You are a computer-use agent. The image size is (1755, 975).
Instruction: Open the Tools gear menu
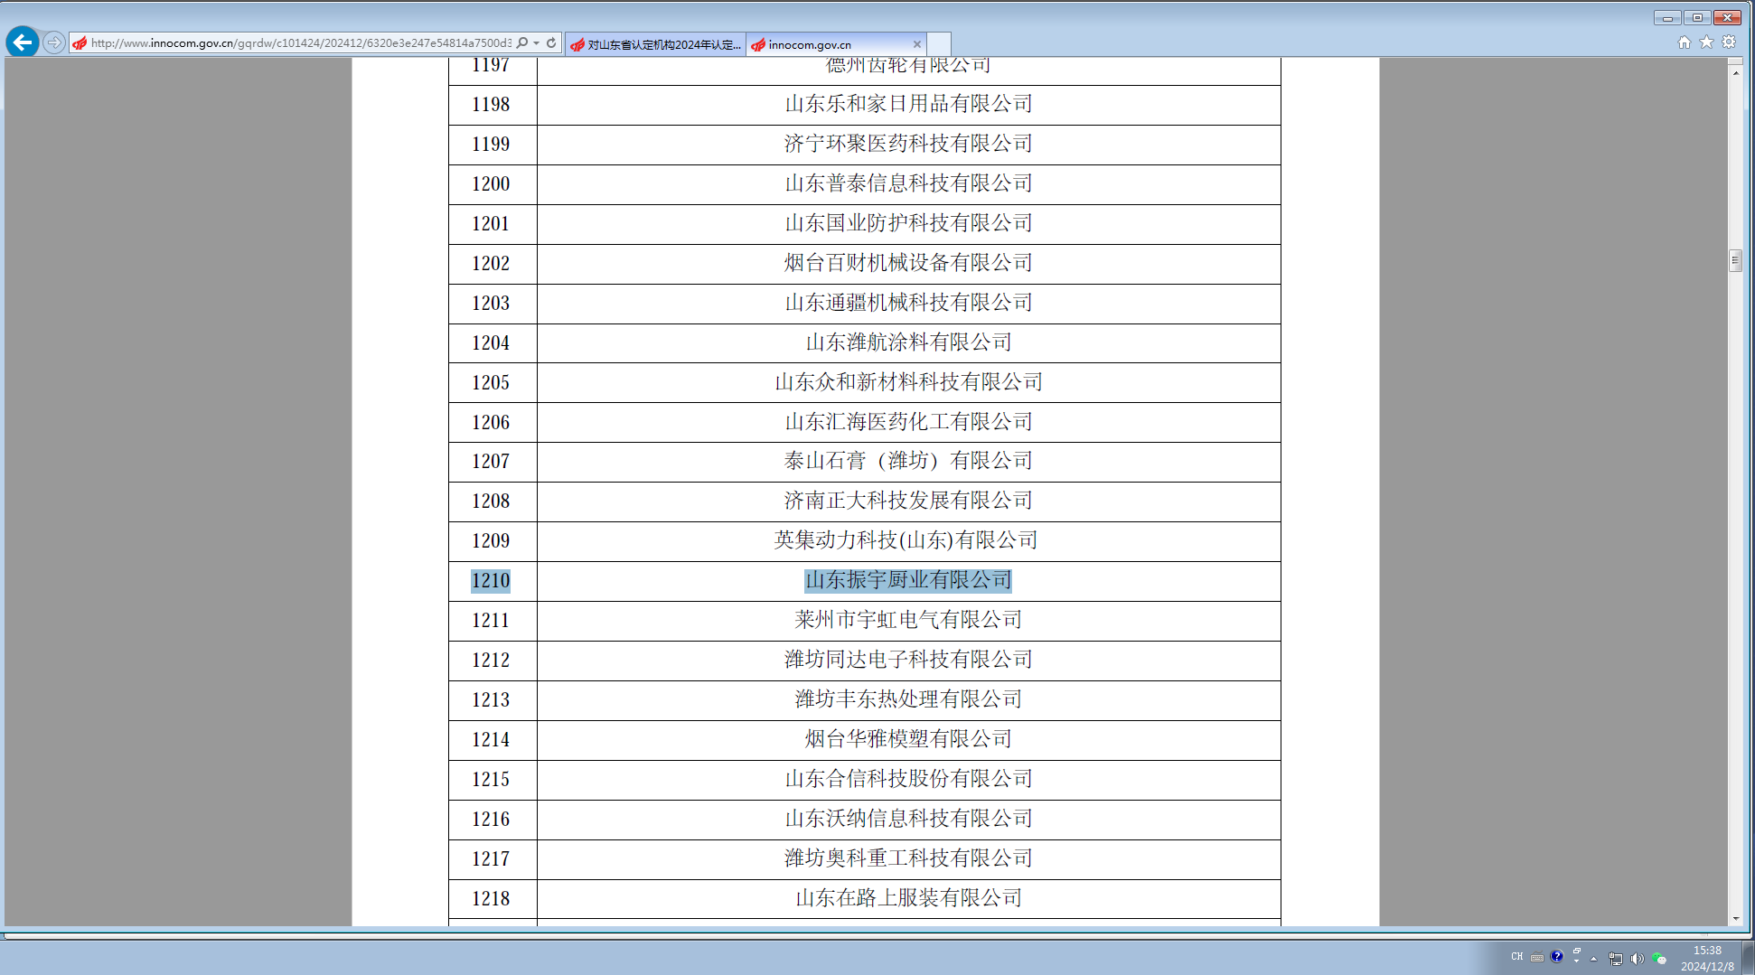coord(1729,42)
